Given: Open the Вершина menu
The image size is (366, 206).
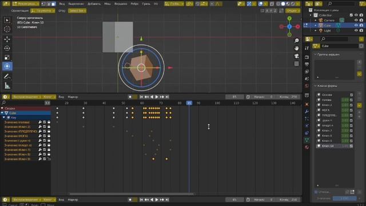Looking at the screenshot, I should 121,4.
